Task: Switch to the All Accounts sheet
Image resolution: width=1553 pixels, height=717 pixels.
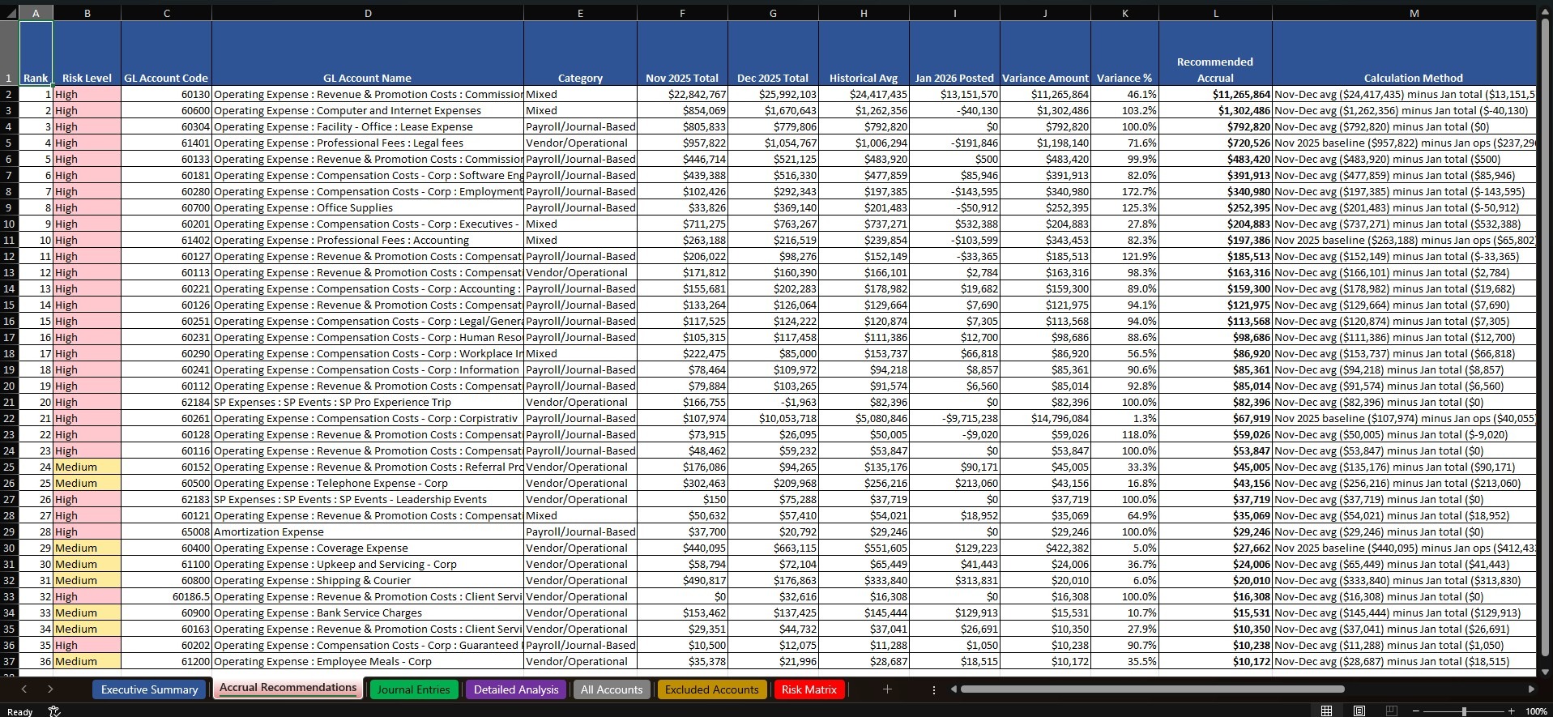Action: (x=612, y=689)
